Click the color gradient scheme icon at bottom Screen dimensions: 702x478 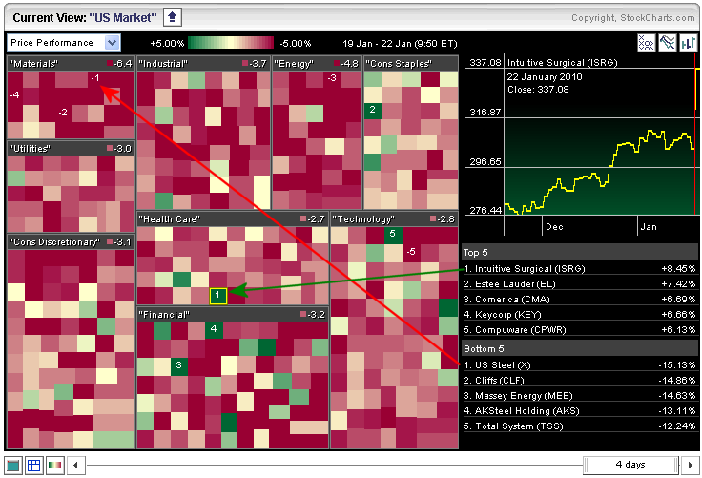55,466
